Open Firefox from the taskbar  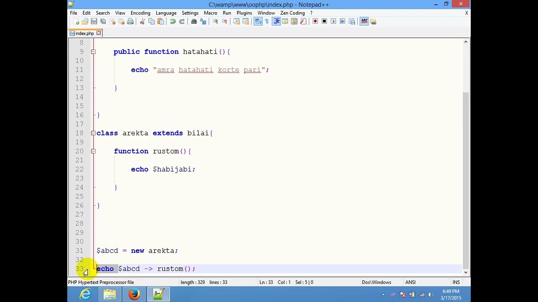(x=134, y=294)
